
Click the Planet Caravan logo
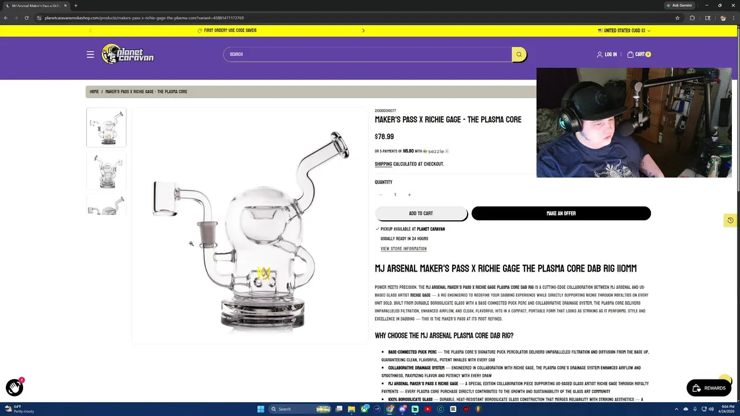click(x=128, y=54)
